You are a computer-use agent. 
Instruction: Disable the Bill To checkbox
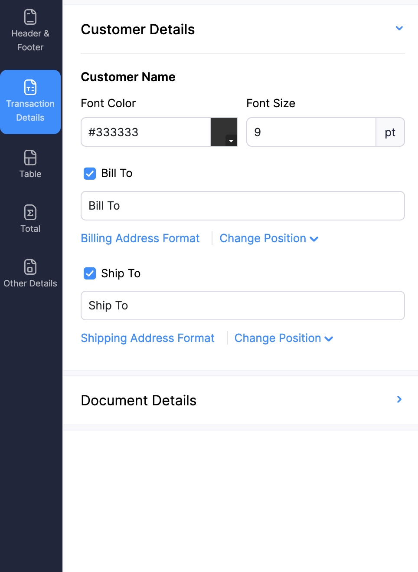[89, 173]
